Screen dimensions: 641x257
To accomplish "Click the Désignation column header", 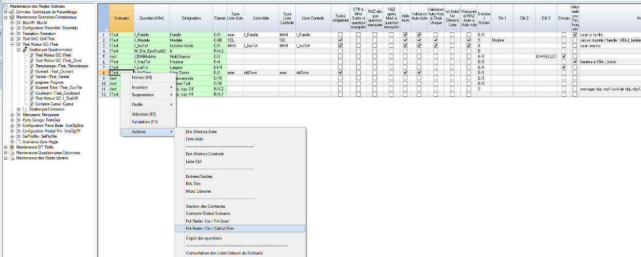I will click(x=191, y=18).
